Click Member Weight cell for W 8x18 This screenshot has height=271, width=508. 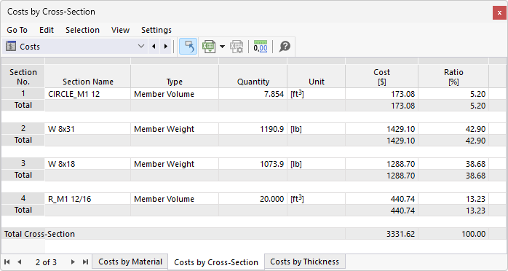pyautogui.click(x=175, y=164)
